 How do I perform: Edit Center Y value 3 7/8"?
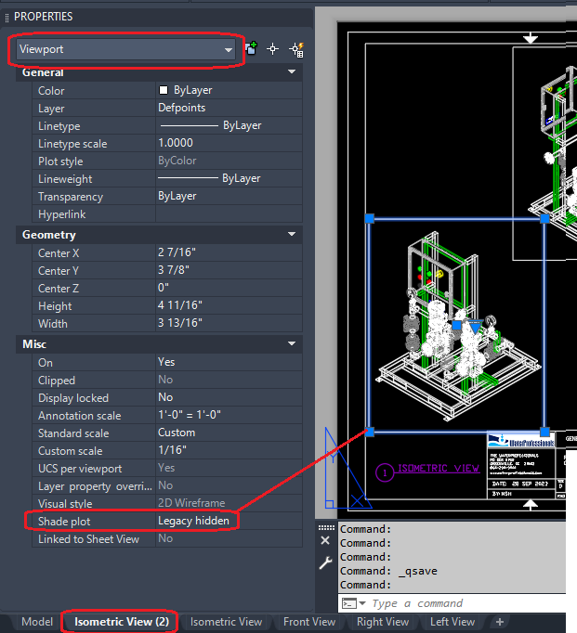[229, 270]
